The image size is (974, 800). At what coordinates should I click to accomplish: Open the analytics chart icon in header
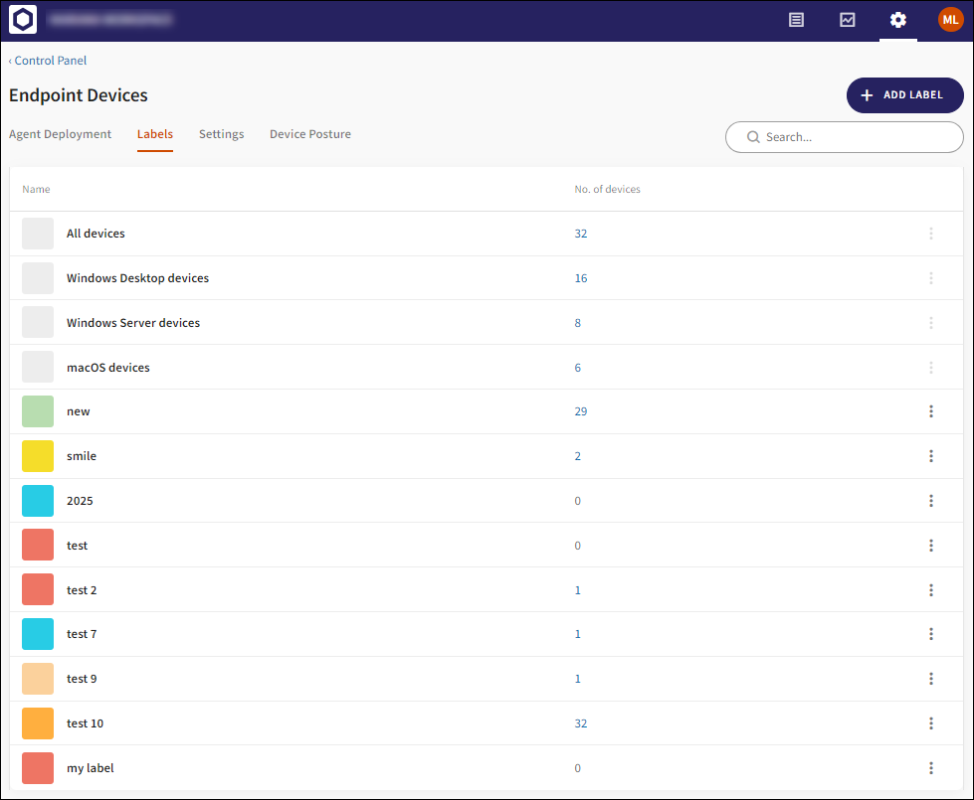coord(848,20)
